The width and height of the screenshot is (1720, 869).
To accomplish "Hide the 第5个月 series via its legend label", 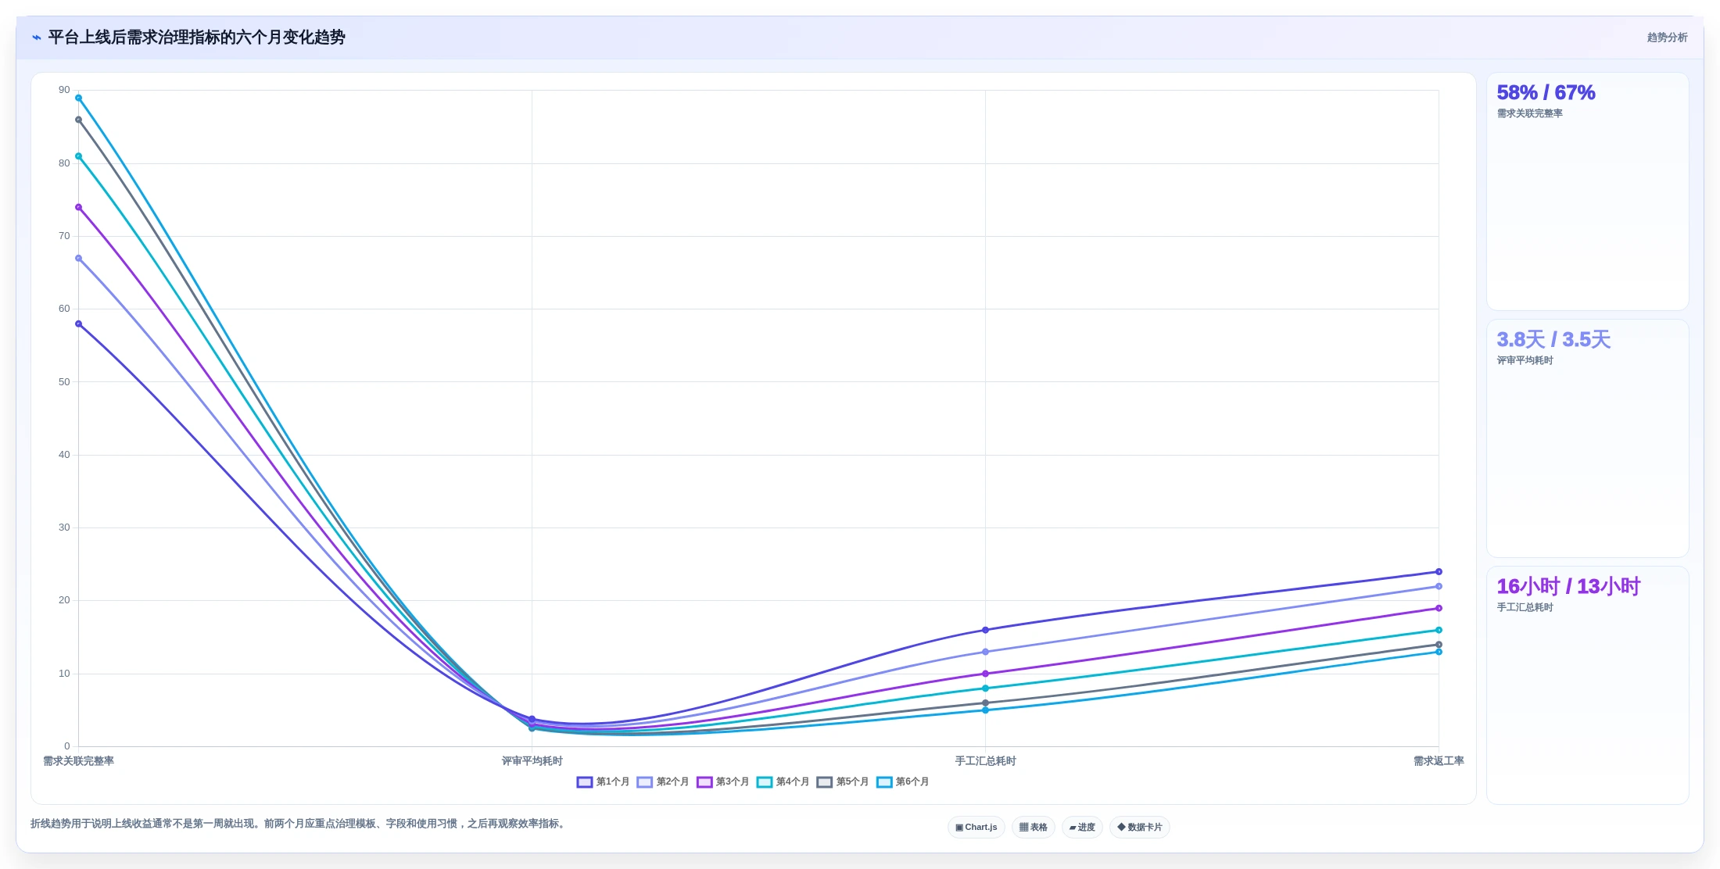I will [x=852, y=781].
